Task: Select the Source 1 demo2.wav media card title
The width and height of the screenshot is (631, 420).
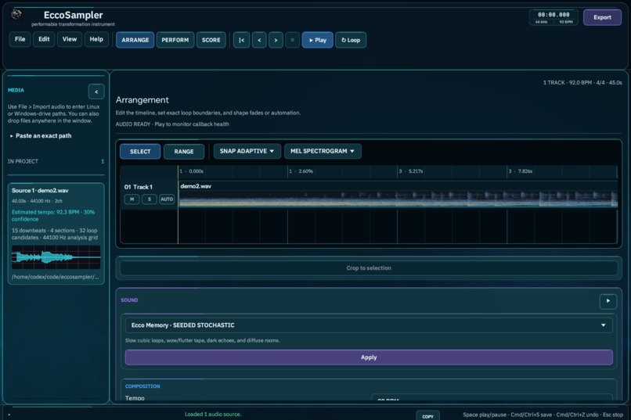Action: [40, 191]
